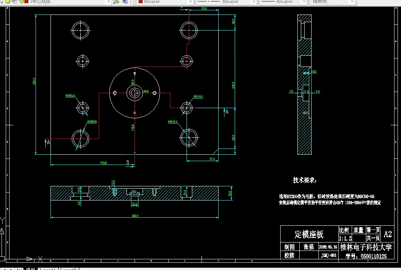Select the 制图 label in title block
The image size is (401, 270).
(289, 247)
